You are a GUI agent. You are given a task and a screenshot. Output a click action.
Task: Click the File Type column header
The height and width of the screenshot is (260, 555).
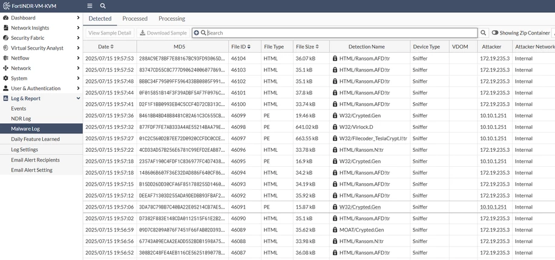(x=277, y=47)
